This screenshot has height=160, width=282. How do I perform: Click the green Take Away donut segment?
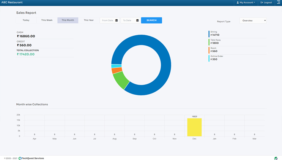tap(120, 79)
